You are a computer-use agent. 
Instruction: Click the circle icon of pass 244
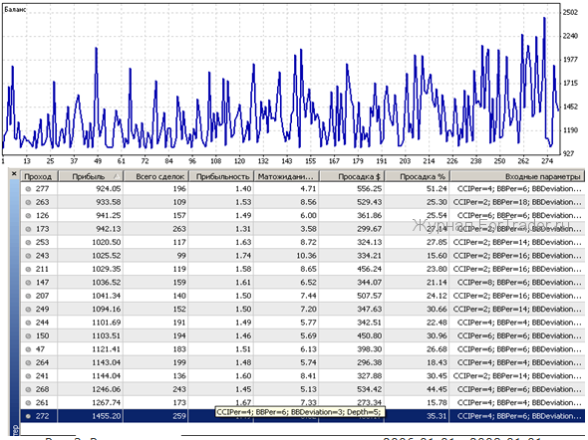click(28, 323)
